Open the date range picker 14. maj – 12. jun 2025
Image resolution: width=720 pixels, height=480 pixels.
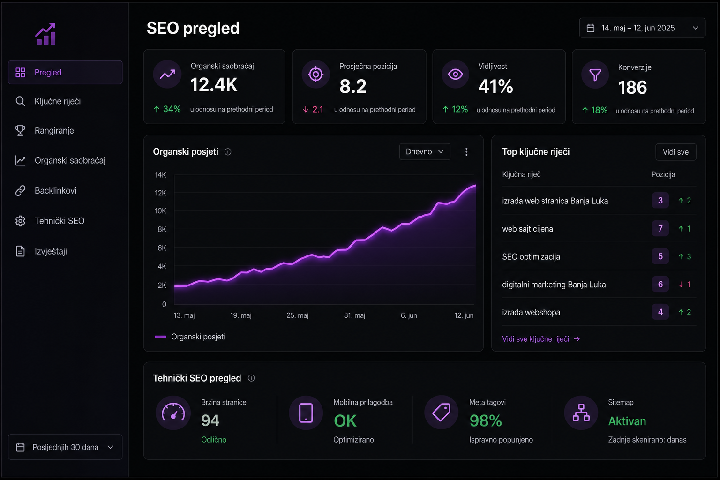pos(642,28)
